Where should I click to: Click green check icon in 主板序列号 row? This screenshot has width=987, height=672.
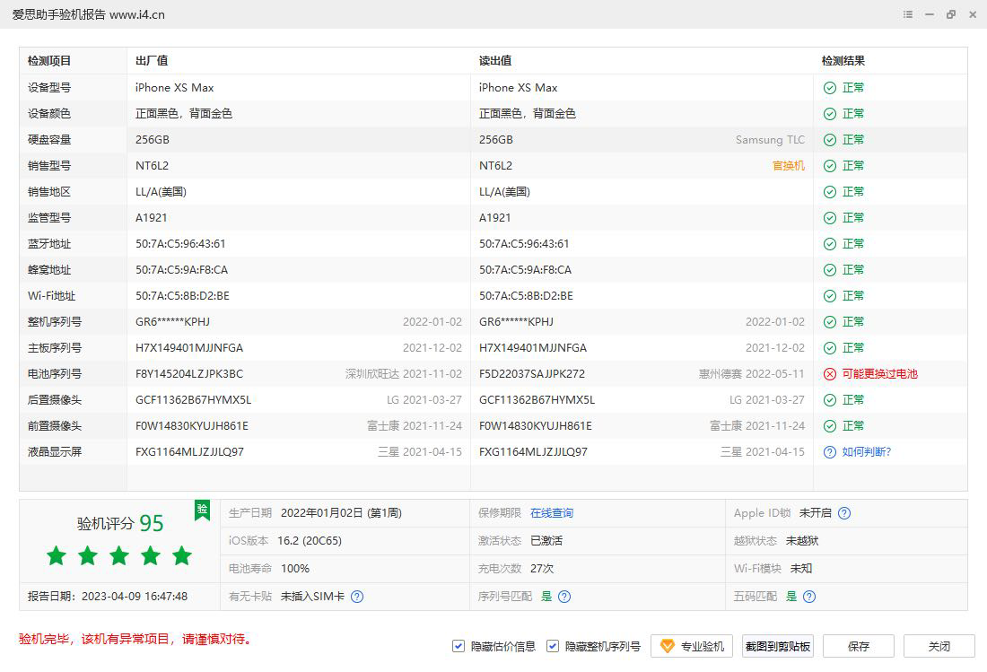click(830, 348)
